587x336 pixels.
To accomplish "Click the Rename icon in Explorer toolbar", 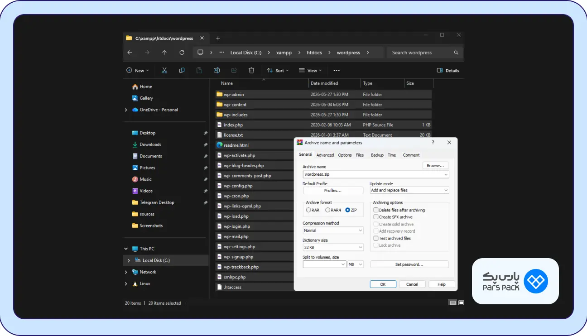I will 217,70.
